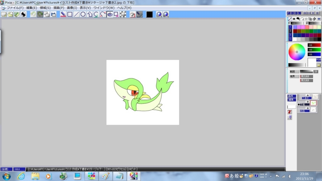Pick the white swatch in palette row G
Screen dimensions: 322x181
pyautogui.click(x=295, y=39)
